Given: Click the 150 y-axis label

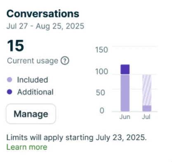Looking at the screenshot, I should pyautogui.click(x=101, y=50).
